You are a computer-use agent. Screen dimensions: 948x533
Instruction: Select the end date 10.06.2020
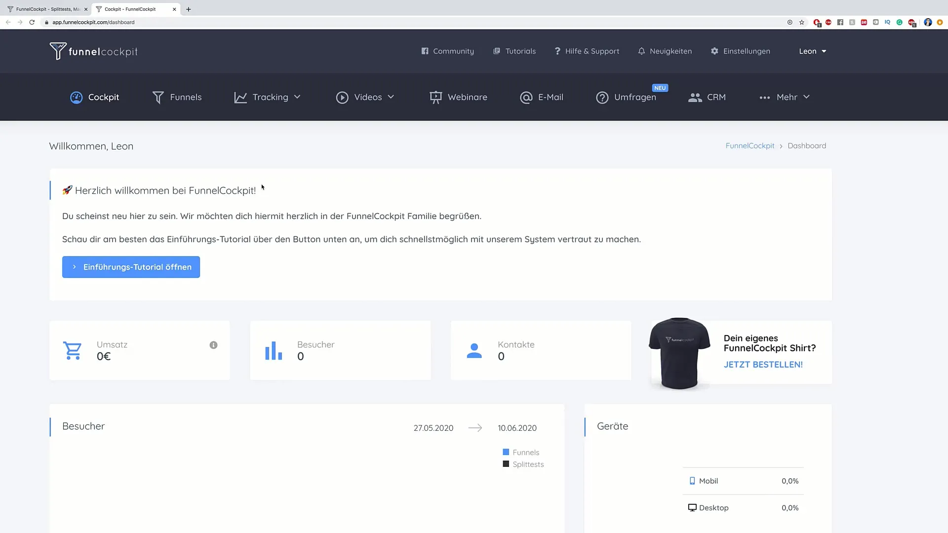click(517, 428)
